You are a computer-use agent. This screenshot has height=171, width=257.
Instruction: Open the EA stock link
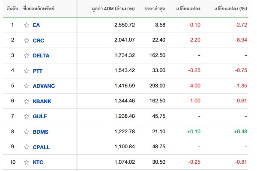tap(36, 25)
